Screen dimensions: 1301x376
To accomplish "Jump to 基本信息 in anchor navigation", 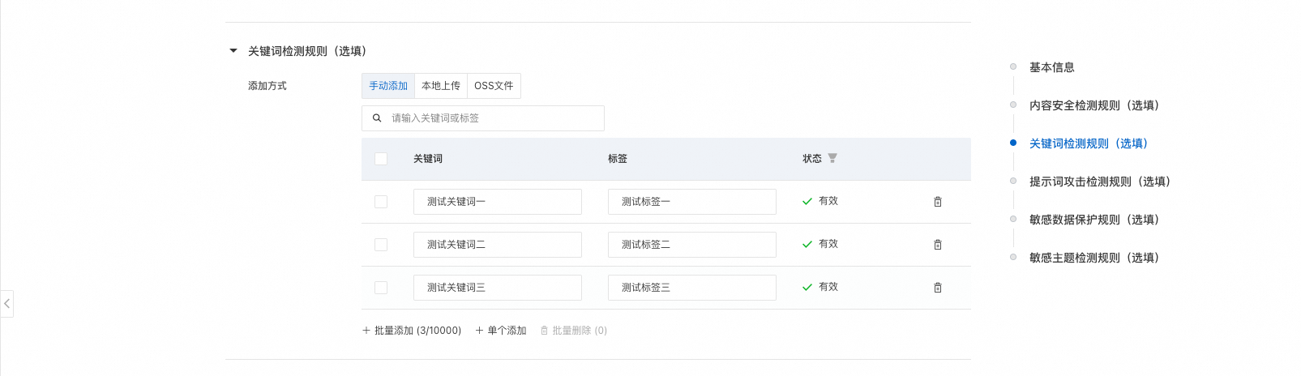I will (x=1051, y=67).
